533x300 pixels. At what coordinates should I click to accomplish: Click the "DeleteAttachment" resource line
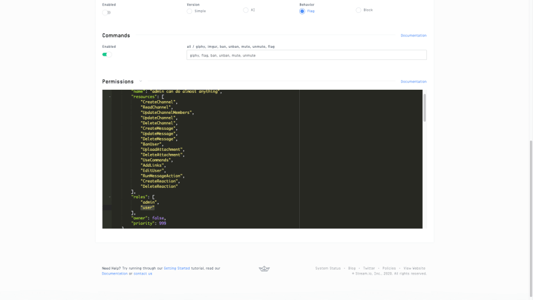[162, 155]
